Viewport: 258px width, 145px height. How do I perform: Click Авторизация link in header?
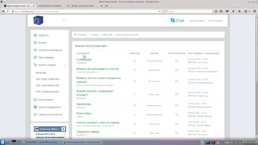pos(197,21)
